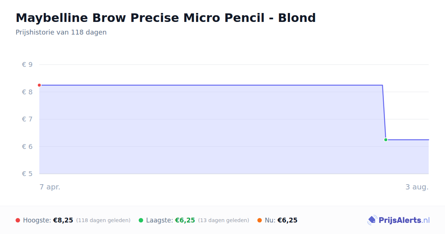Select the green Laagste legend dot
This screenshot has width=445, height=234.
(141, 220)
